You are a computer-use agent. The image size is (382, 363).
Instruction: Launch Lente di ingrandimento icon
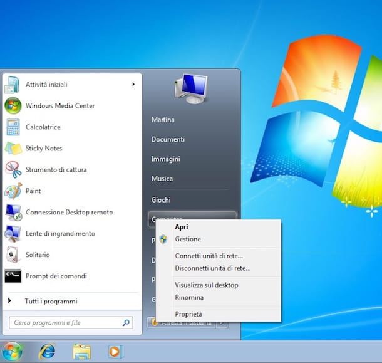point(13,233)
